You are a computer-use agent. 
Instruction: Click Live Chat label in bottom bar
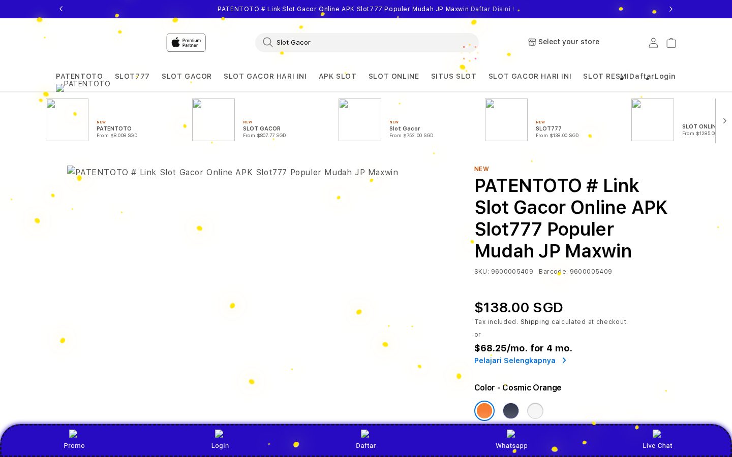657,446
